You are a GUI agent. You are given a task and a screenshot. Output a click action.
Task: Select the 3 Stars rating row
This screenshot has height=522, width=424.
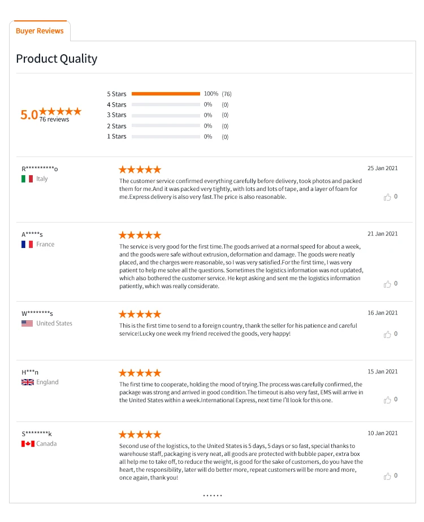pos(166,115)
